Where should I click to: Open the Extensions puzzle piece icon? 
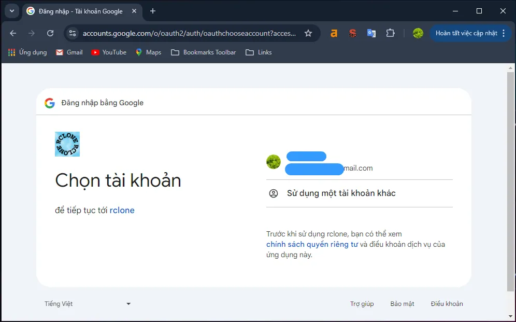390,33
